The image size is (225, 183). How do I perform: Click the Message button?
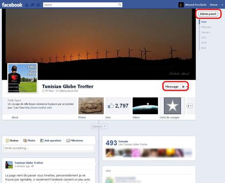click(172, 87)
